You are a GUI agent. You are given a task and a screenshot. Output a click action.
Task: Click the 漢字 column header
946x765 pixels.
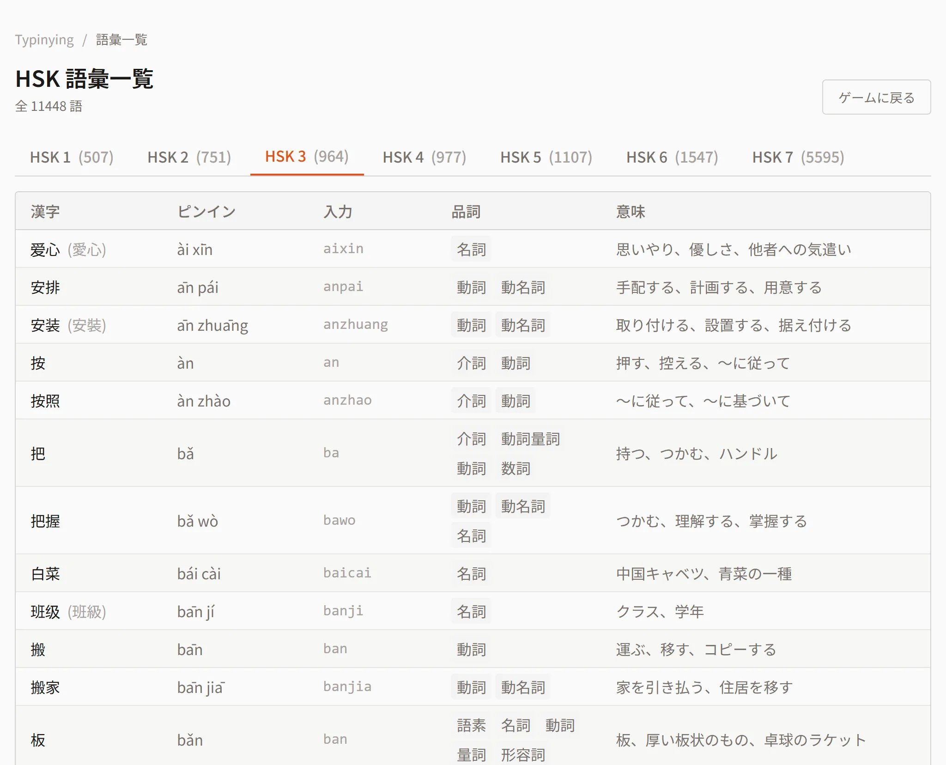44,211
